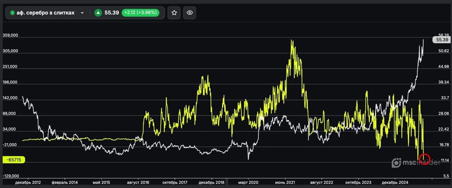Toggle visibility using the eye icon

click(190, 13)
